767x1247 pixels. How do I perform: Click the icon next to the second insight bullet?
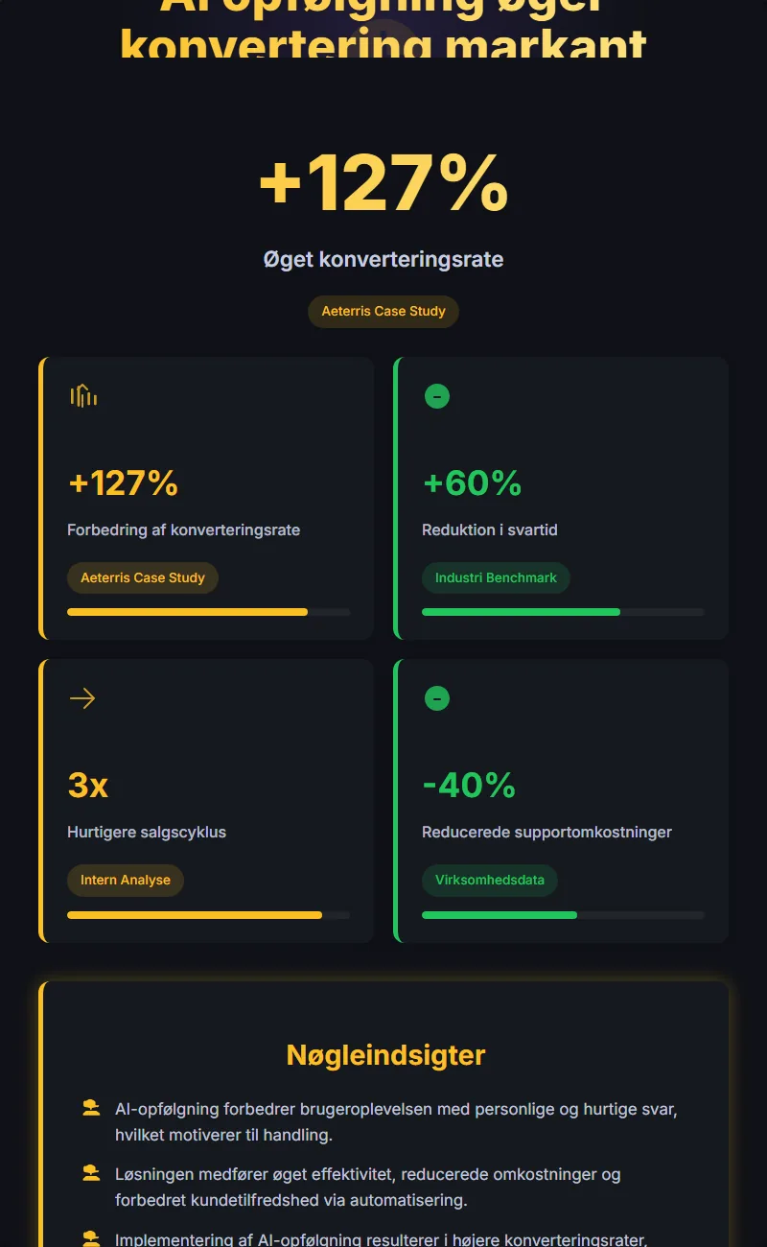click(x=90, y=1172)
